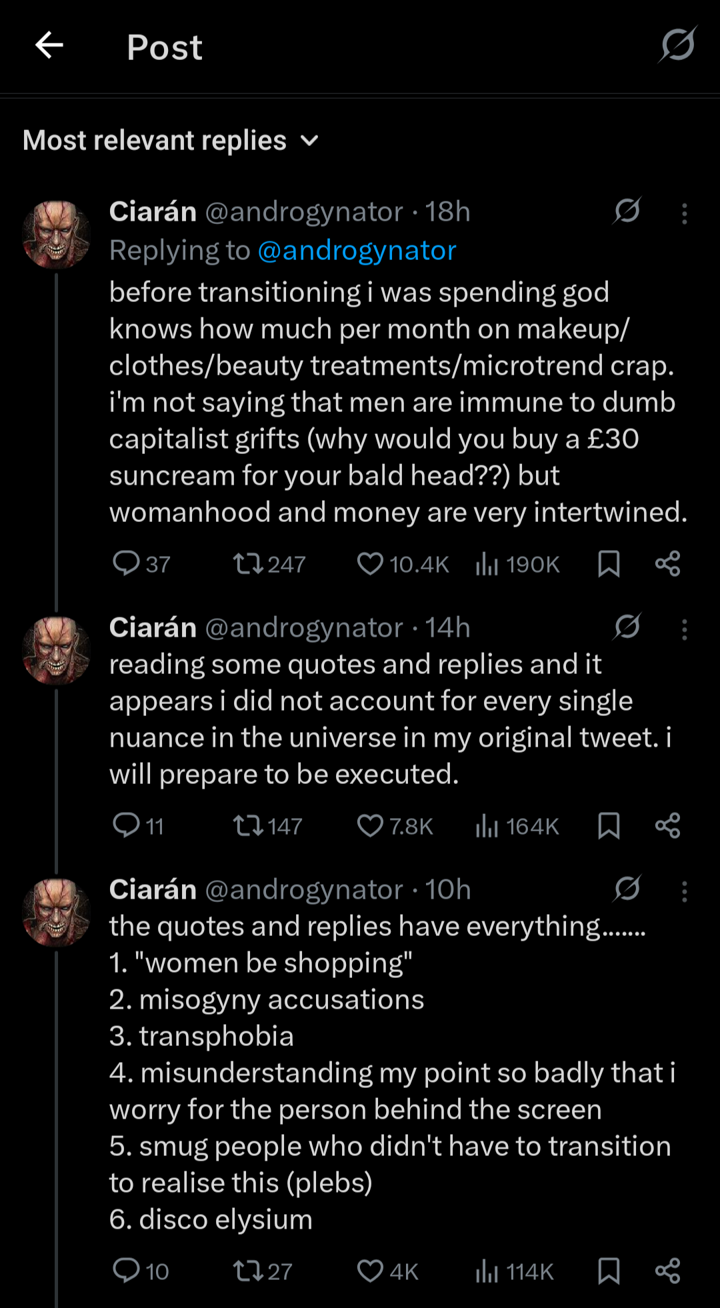This screenshot has width=720, height=1308.
Task: Like the post with 7.8K likes
Action: tap(370, 826)
